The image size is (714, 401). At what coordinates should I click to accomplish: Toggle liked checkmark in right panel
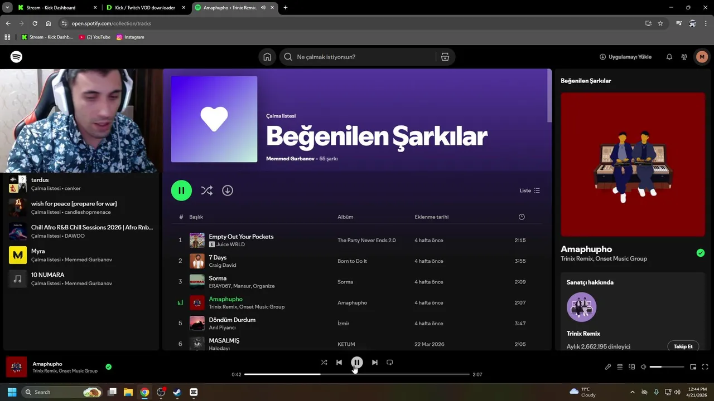(x=700, y=253)
